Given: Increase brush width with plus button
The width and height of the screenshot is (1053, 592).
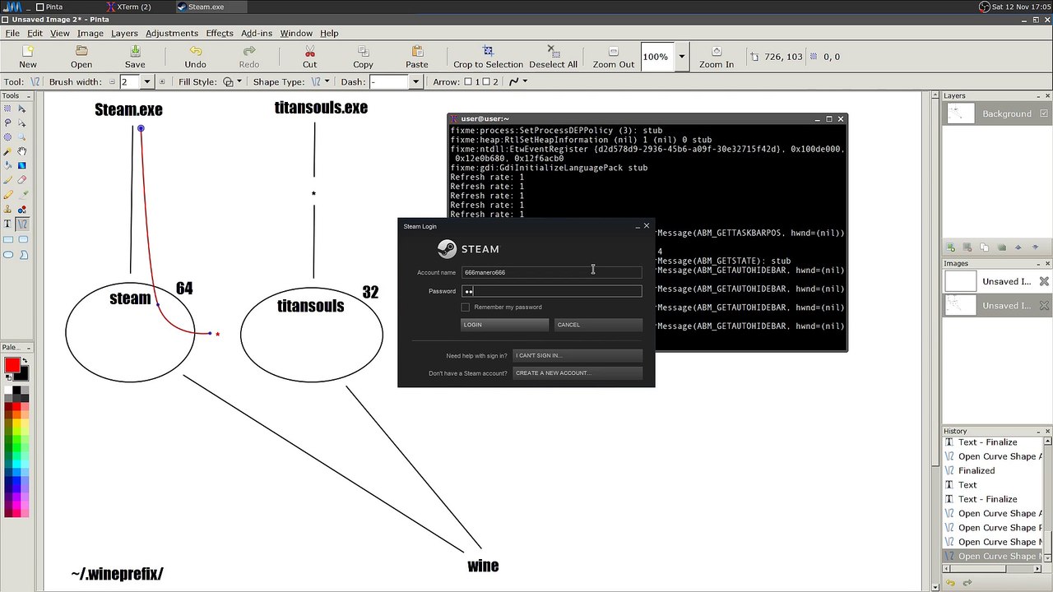Looking at the screenshot, I should click(162, 81).
